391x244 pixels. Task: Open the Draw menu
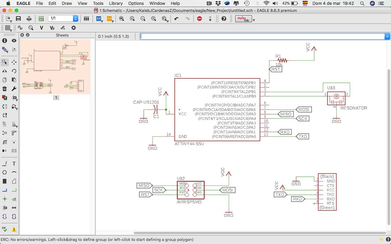(x=67, y=4)
